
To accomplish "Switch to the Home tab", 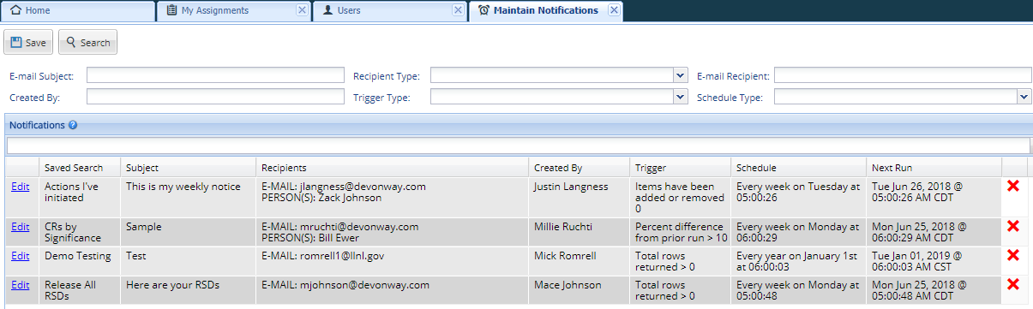I will point(77,10).
